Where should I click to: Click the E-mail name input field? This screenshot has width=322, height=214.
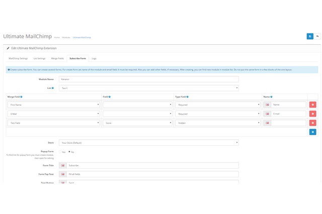pyautogui.click(x=288, y=114)
